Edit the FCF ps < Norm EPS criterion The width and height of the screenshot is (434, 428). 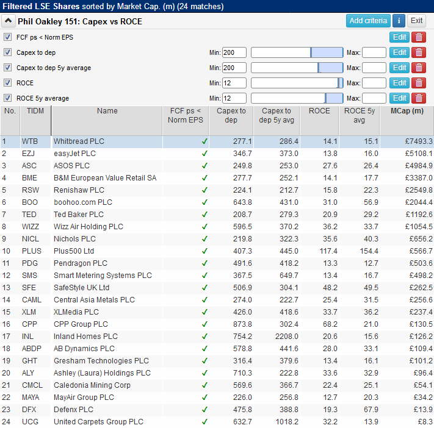[399, 37]
